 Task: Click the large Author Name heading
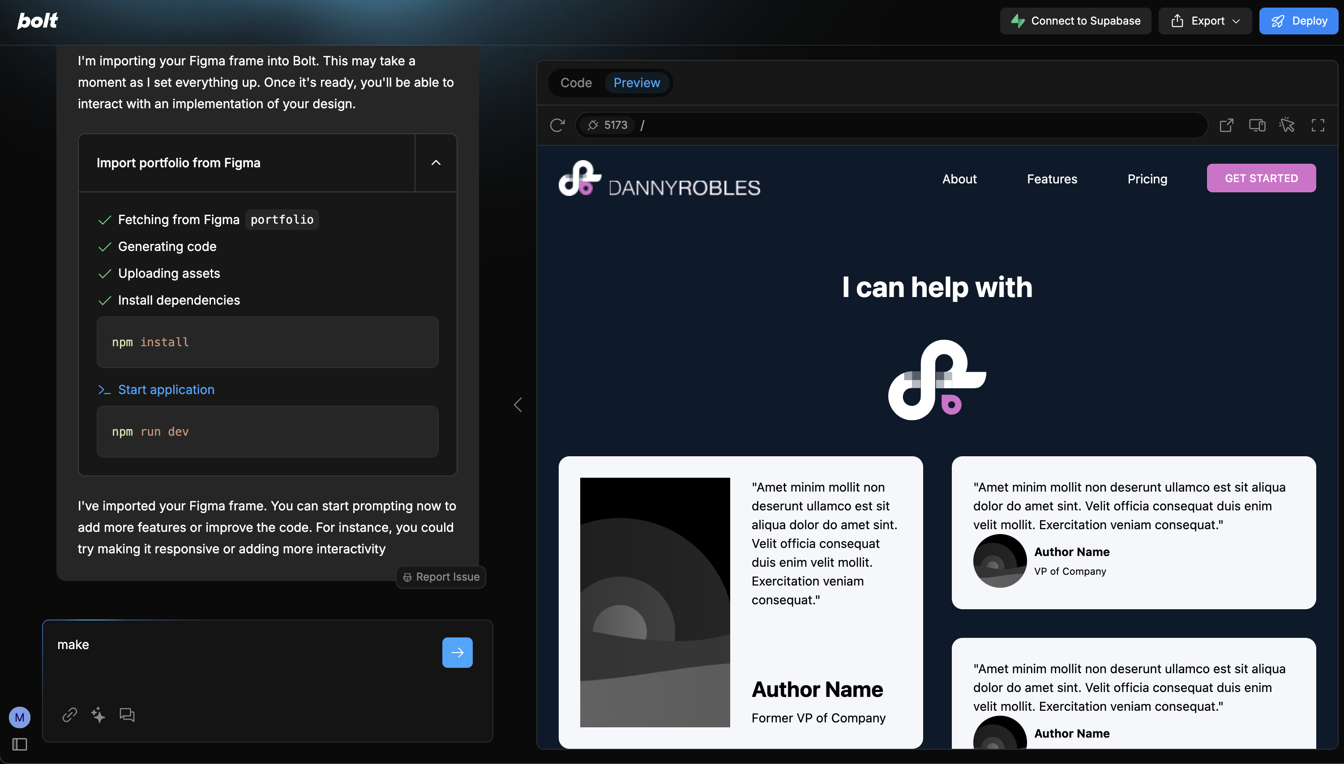pos(817,689)
